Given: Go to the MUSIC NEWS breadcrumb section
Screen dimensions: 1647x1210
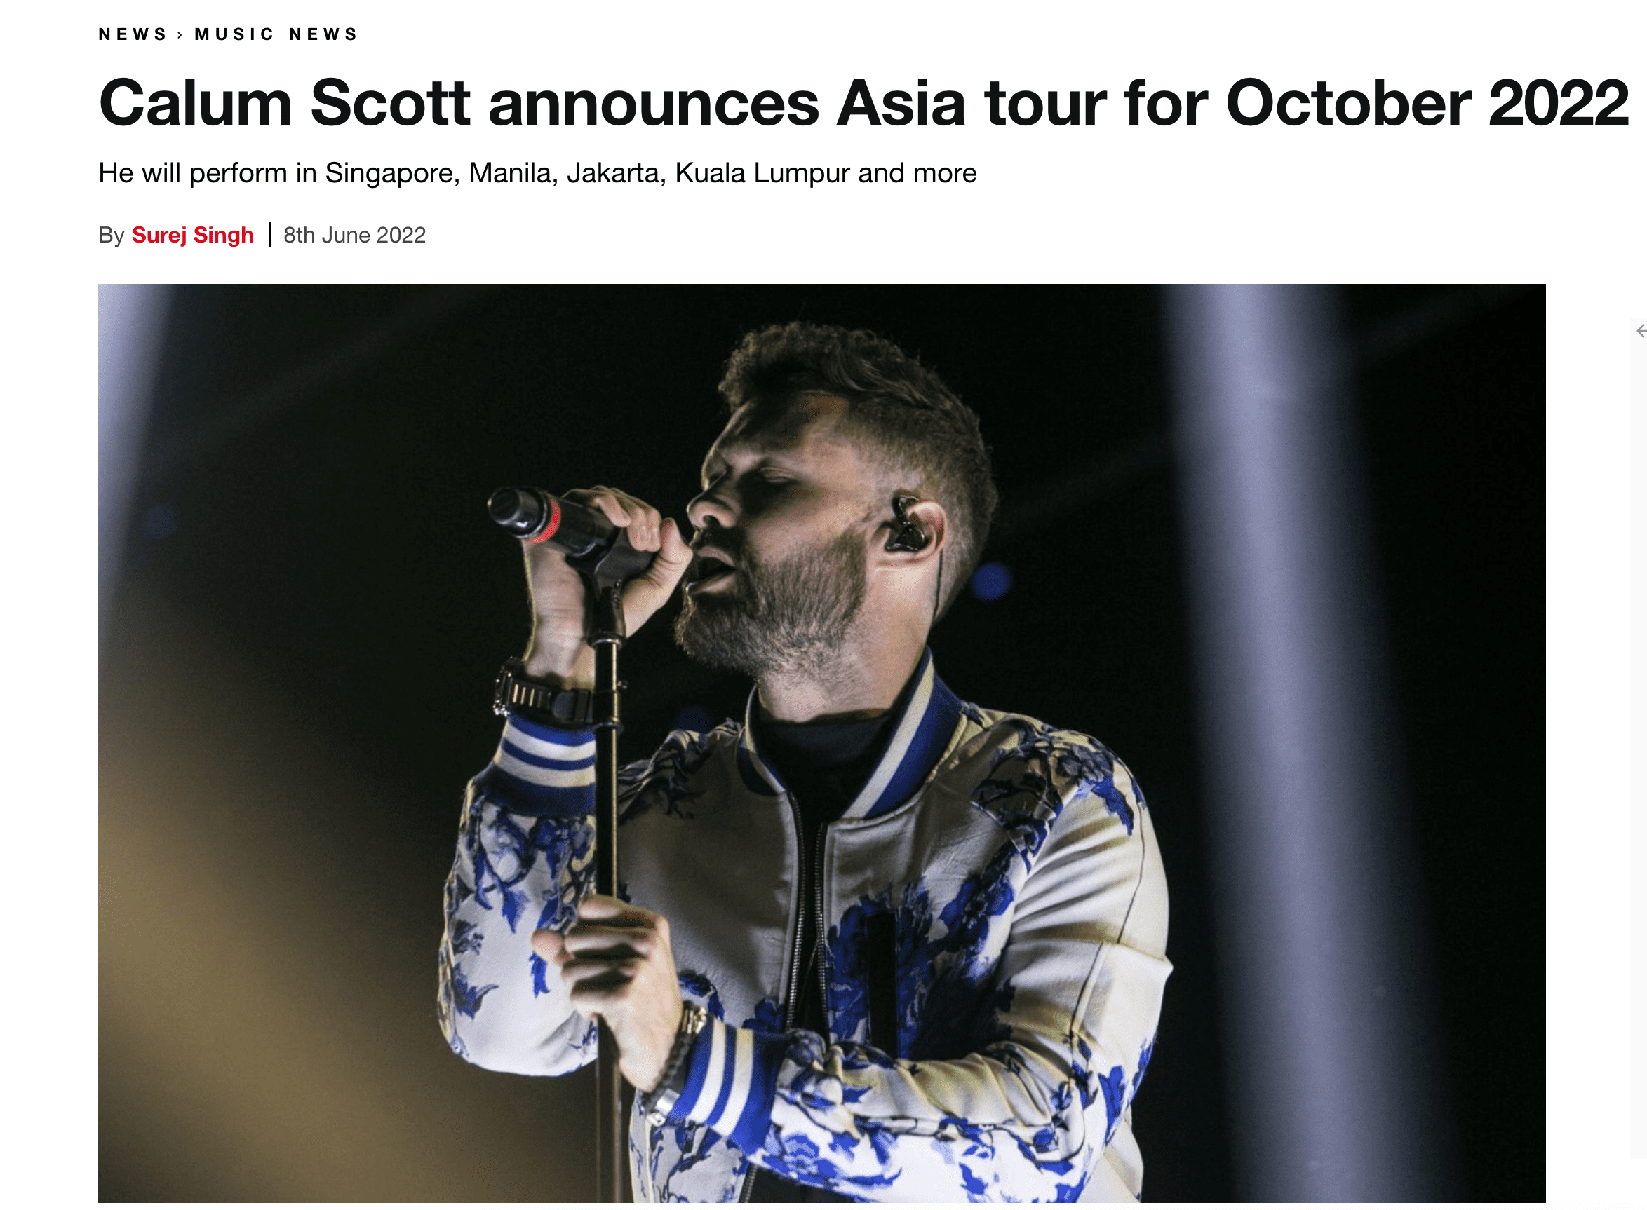Looking at the screenshot, I should [276, 34].
